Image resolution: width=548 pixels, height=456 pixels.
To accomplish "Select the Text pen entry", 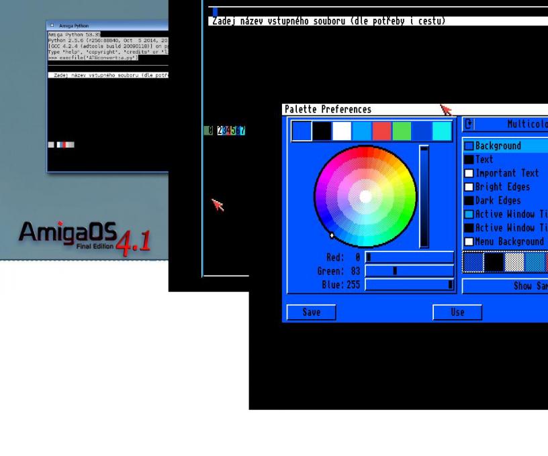I will pyautogui.click(x=484, y=160).
